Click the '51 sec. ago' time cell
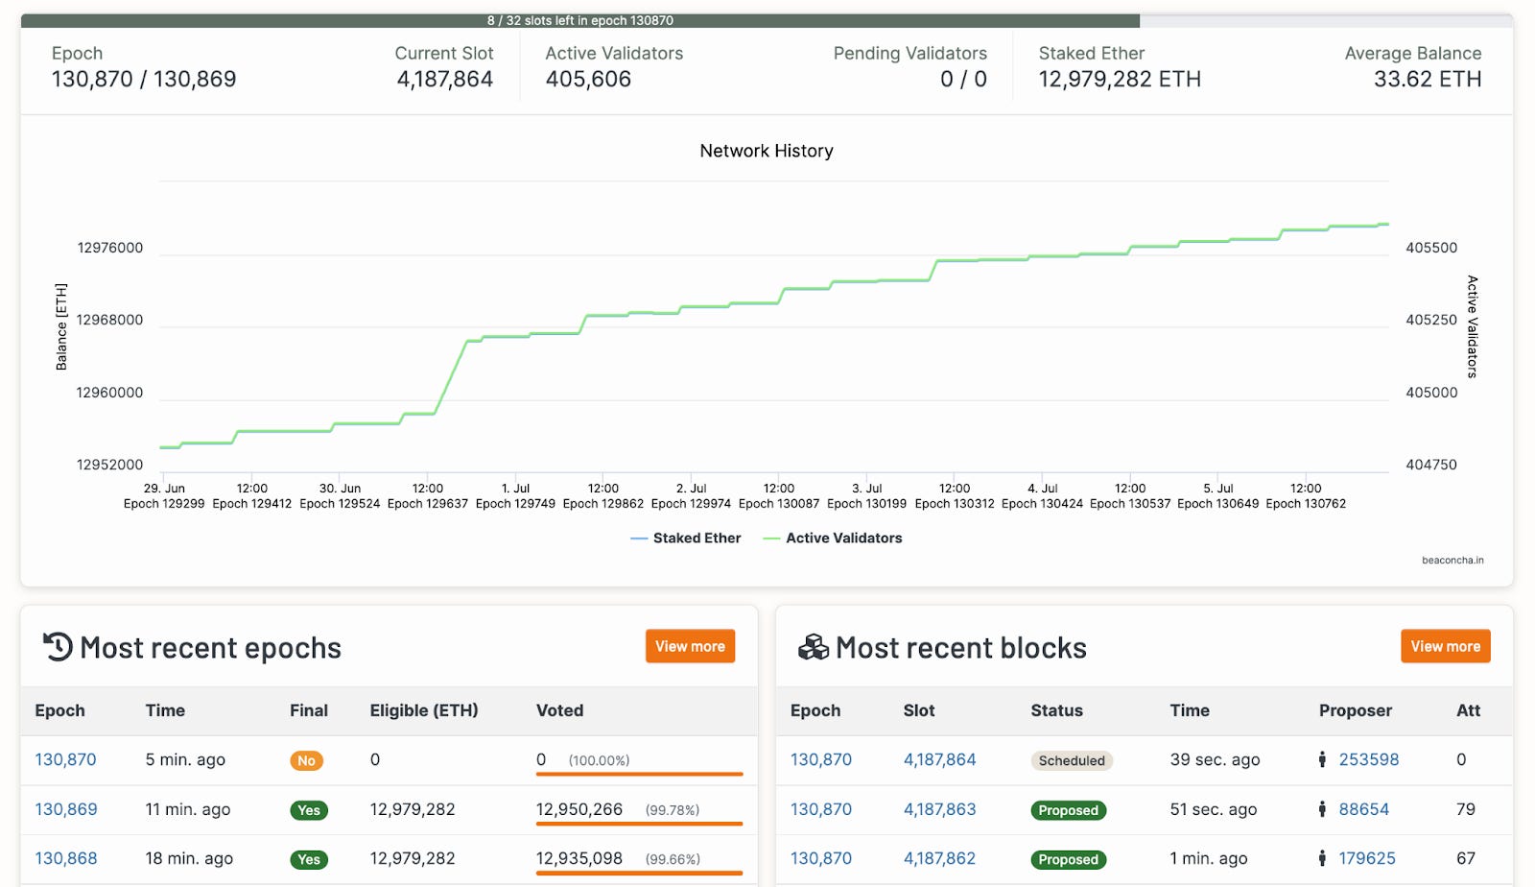 pyautogui.click(x=1213, y=809)
